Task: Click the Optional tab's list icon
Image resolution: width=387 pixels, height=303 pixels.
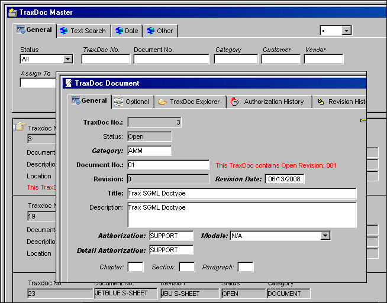Action: tap(118, 102)
